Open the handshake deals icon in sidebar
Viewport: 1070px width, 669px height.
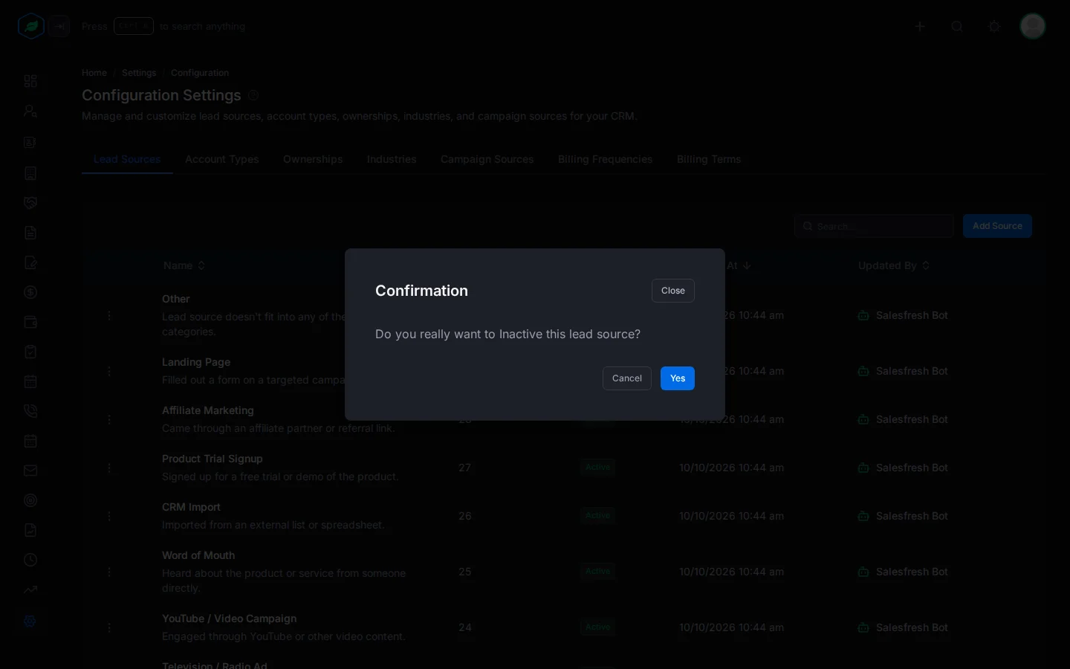pyautogui.click(x=30, y=203)
